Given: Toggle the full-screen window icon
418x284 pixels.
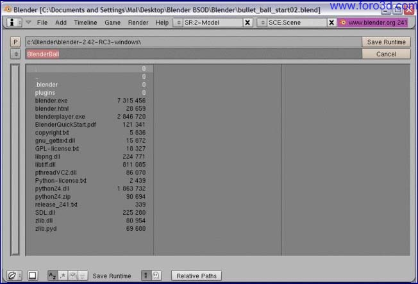Looking at the screenshot, I should 33,276.
